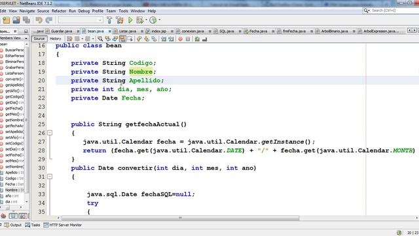
Task: Switch to the ArbolBinario.java tab
Action: 335,31
